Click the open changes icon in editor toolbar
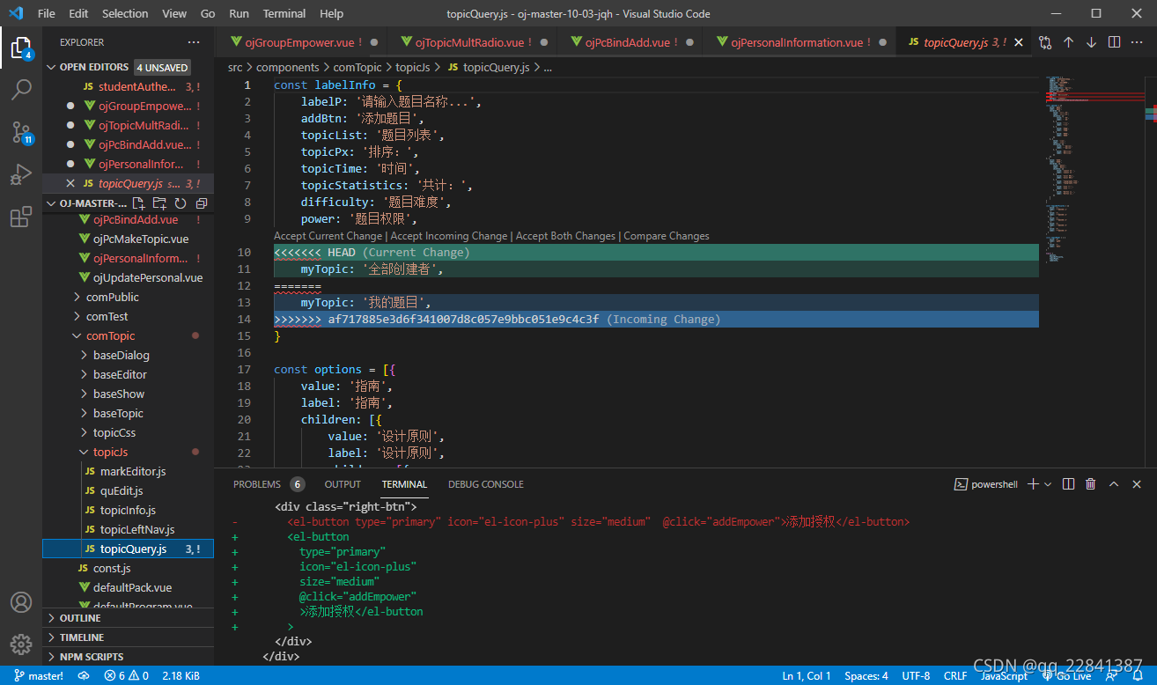The image size is (1157, 685). click(1045, 42)
